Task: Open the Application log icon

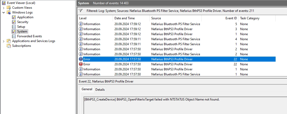Action: click(x=14, y=17)
